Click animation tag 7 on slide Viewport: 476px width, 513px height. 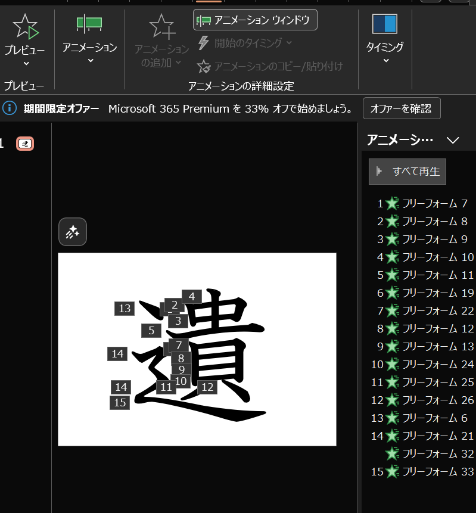[179, 346]
